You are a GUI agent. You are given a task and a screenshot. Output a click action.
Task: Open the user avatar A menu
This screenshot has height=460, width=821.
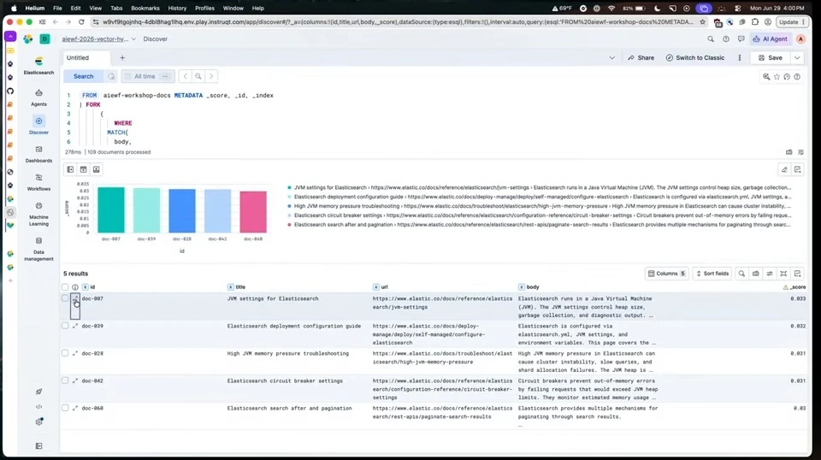[x=800, y=38]
